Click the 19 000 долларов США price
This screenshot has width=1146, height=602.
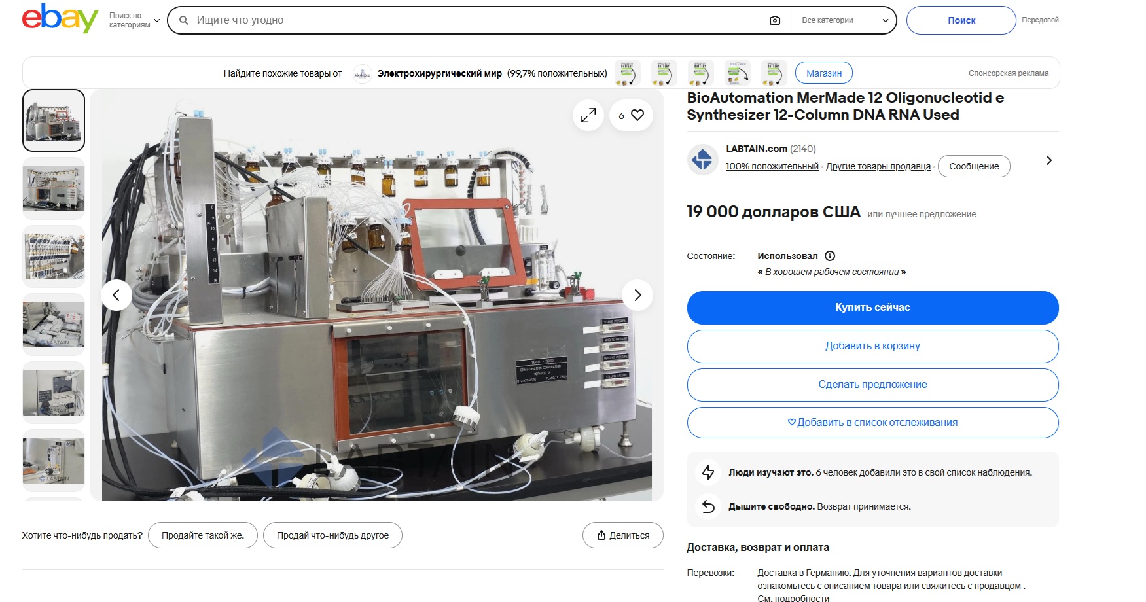point(774,212)
